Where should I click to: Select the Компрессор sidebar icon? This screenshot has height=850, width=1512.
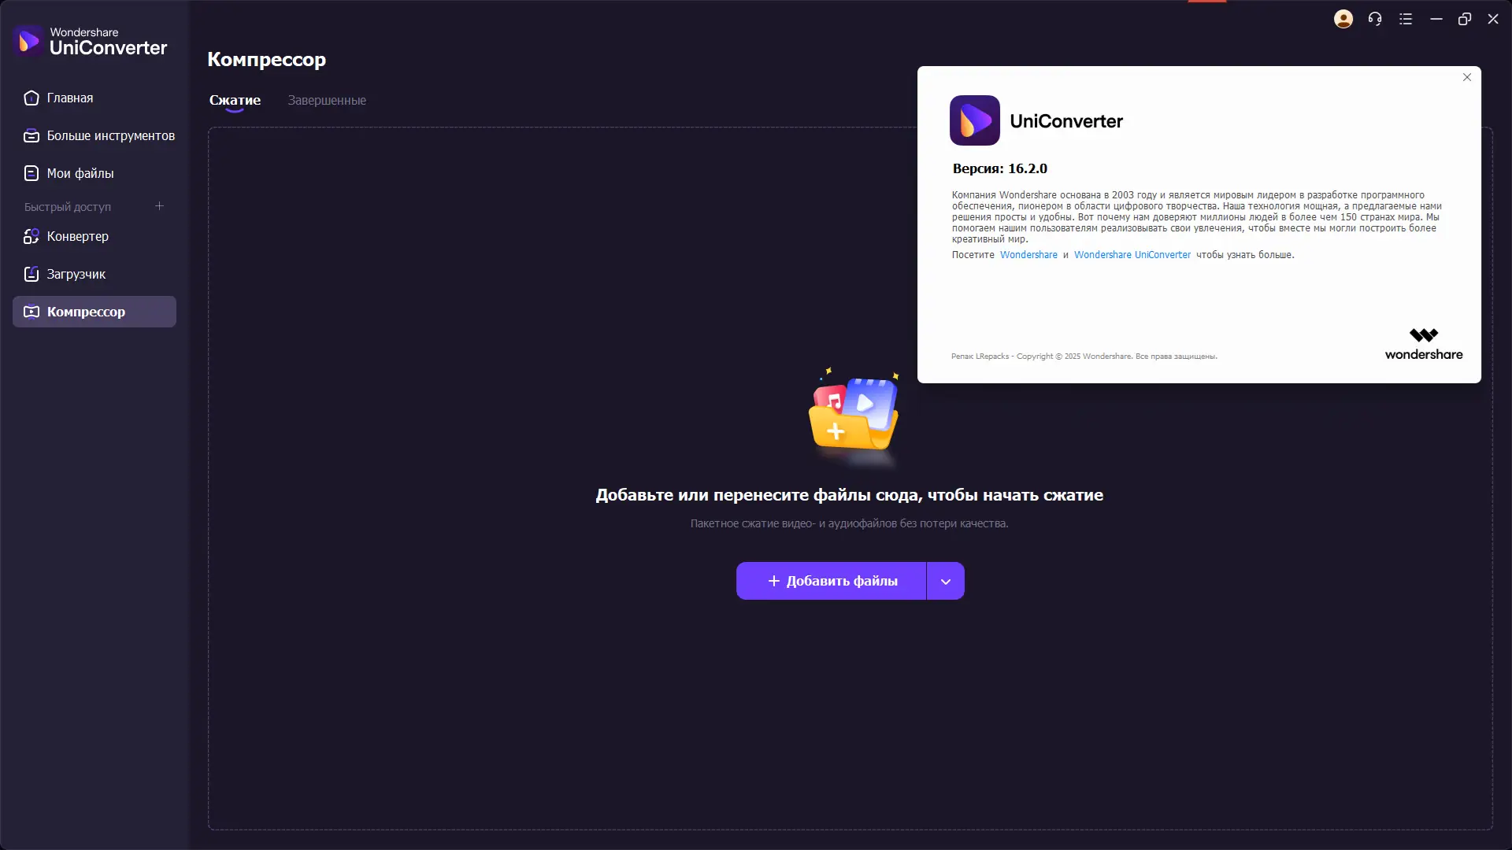click(31, 312)
